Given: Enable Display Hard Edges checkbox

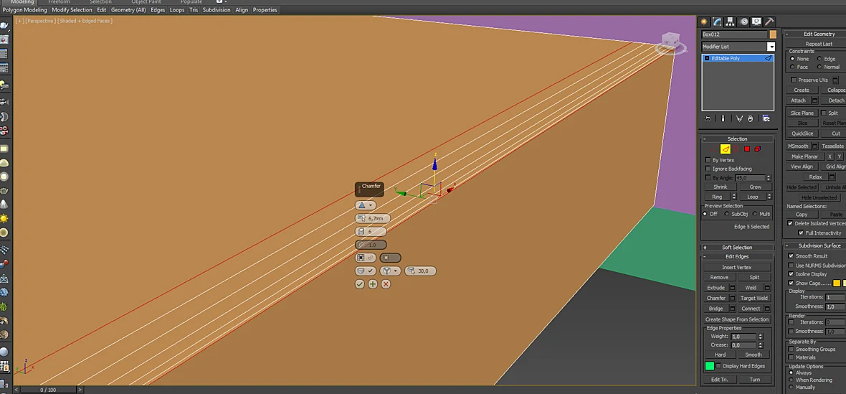Looking at the screenshot, I should pyautogui.click(x=718, y=366).
